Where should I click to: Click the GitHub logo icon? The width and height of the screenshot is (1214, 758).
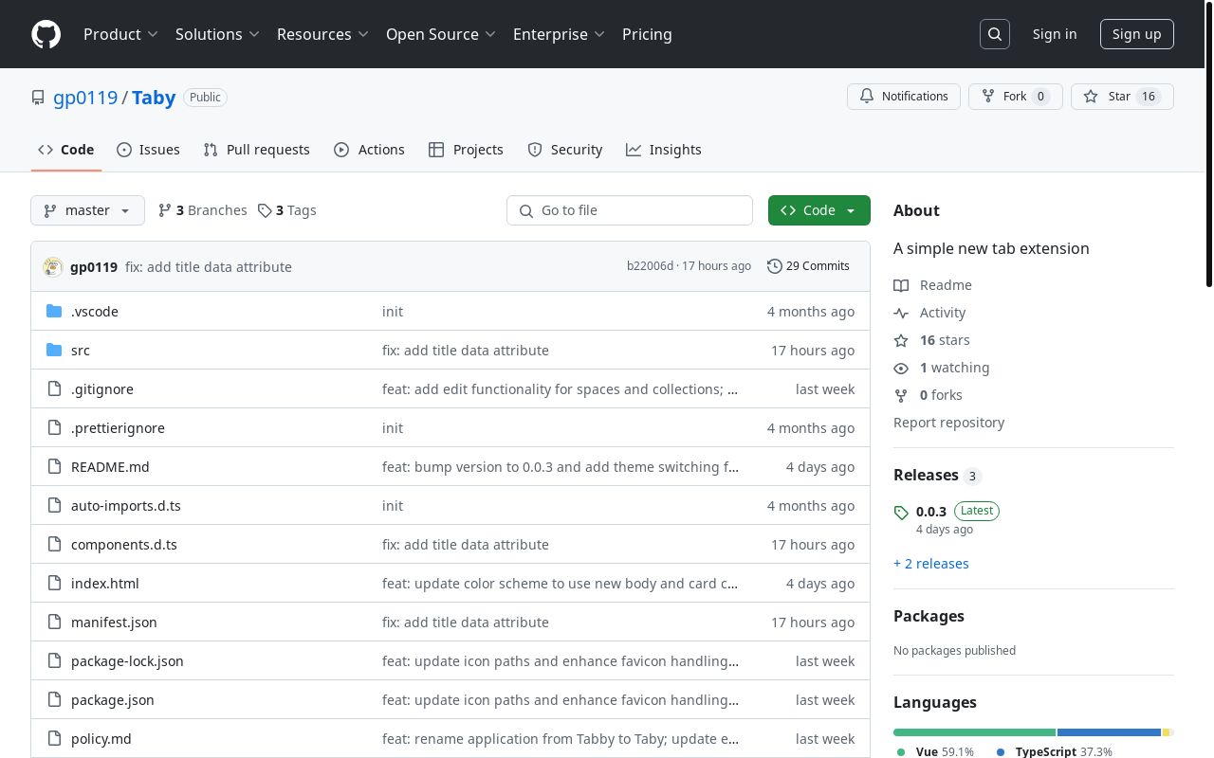[46, 34]
